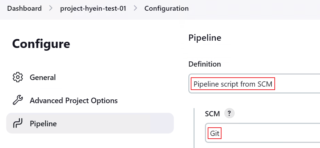Go to the General section label
This screenshot has height=148, width=320.
coord(43,77)
